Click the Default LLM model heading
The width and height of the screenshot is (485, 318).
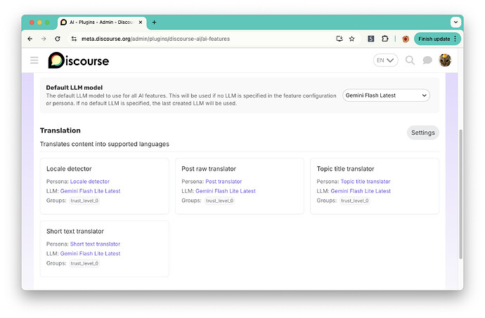click(75, 88)
